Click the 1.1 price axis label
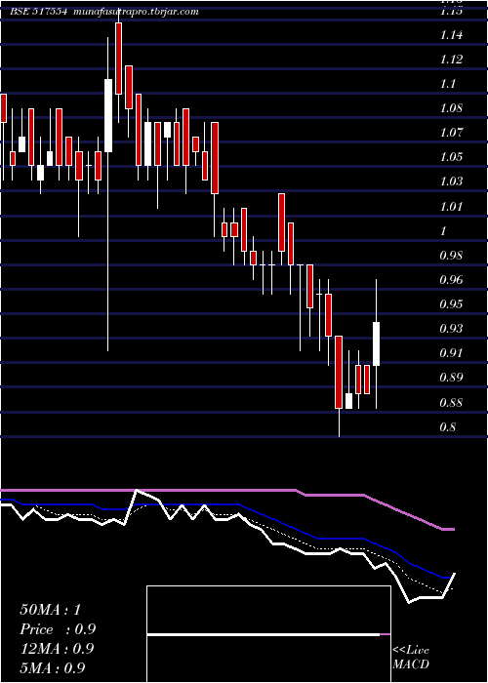The width and height of the screenshot is (488, 683). [448, 84]
